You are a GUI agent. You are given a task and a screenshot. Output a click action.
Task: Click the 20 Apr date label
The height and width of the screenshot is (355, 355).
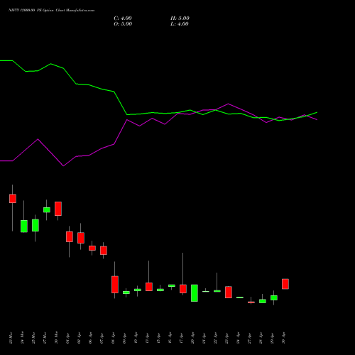pyautogui.click(x=192, y=338)
